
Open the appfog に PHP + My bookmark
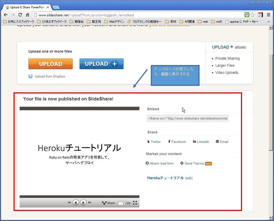242,21
